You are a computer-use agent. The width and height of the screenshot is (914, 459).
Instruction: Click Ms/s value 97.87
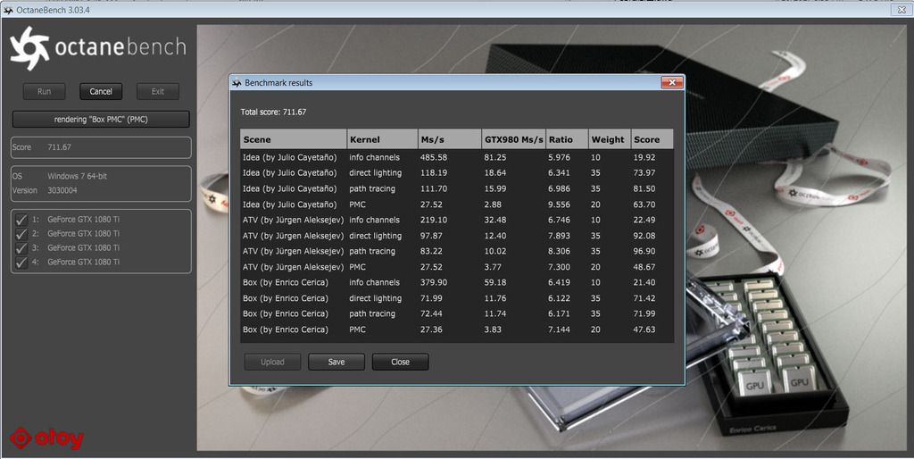(x=431, y=236)
